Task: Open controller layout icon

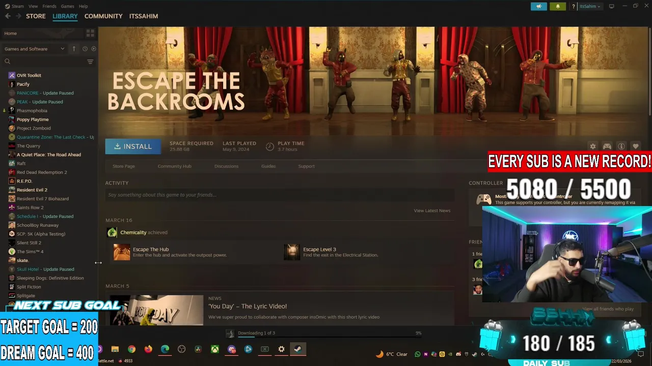Action: pos(607,146)
